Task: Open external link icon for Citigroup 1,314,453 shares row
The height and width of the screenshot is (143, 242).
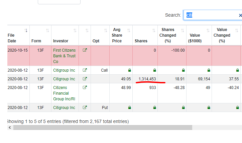Action: (85, 79)
